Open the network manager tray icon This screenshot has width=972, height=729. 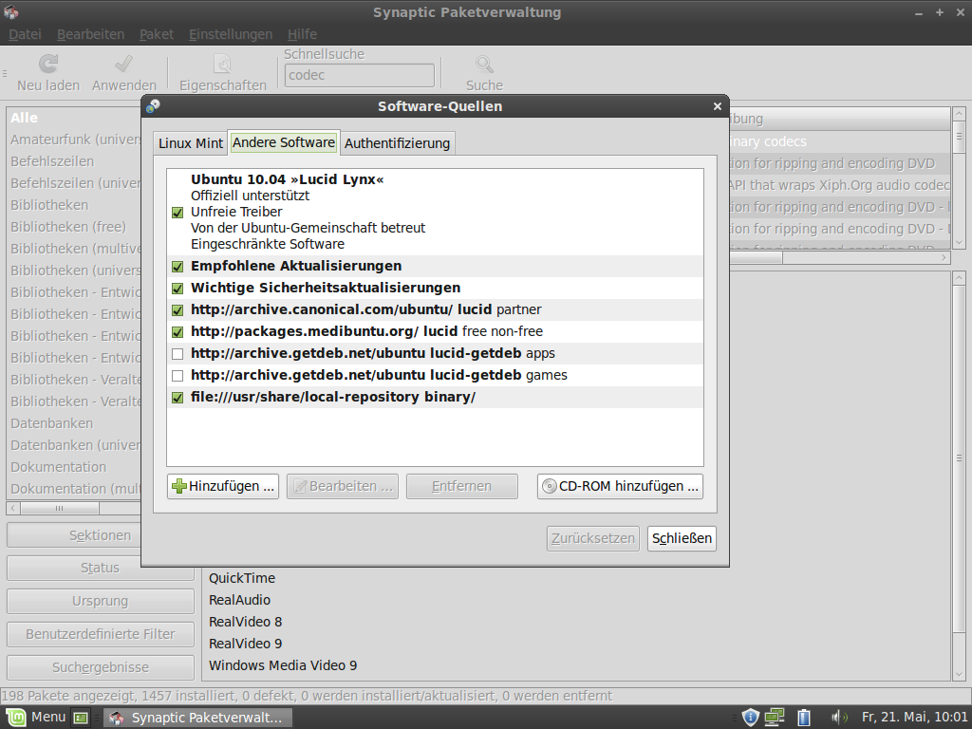[x=775, y=717]
